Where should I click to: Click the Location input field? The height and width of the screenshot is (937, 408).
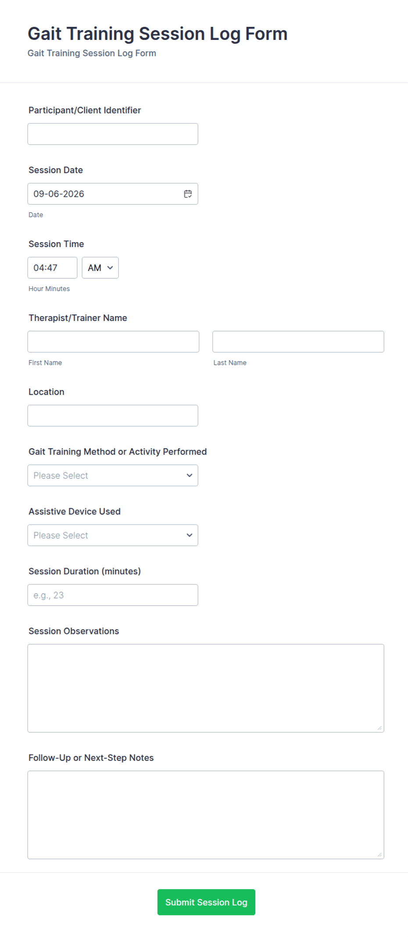[x=113, y=416]
